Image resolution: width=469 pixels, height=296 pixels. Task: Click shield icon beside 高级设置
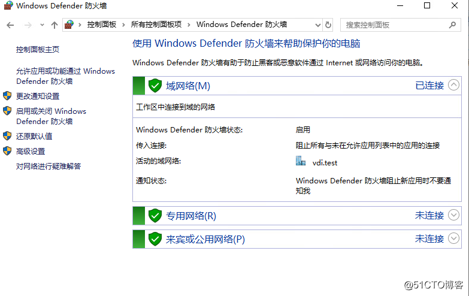7,151
